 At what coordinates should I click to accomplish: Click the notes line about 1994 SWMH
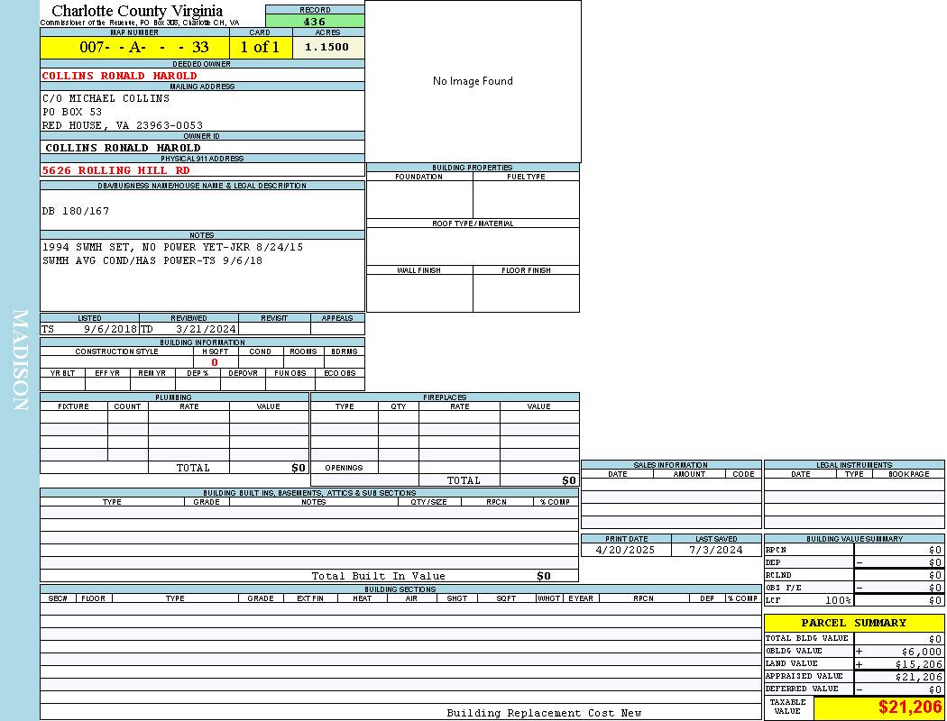point(172,246)
